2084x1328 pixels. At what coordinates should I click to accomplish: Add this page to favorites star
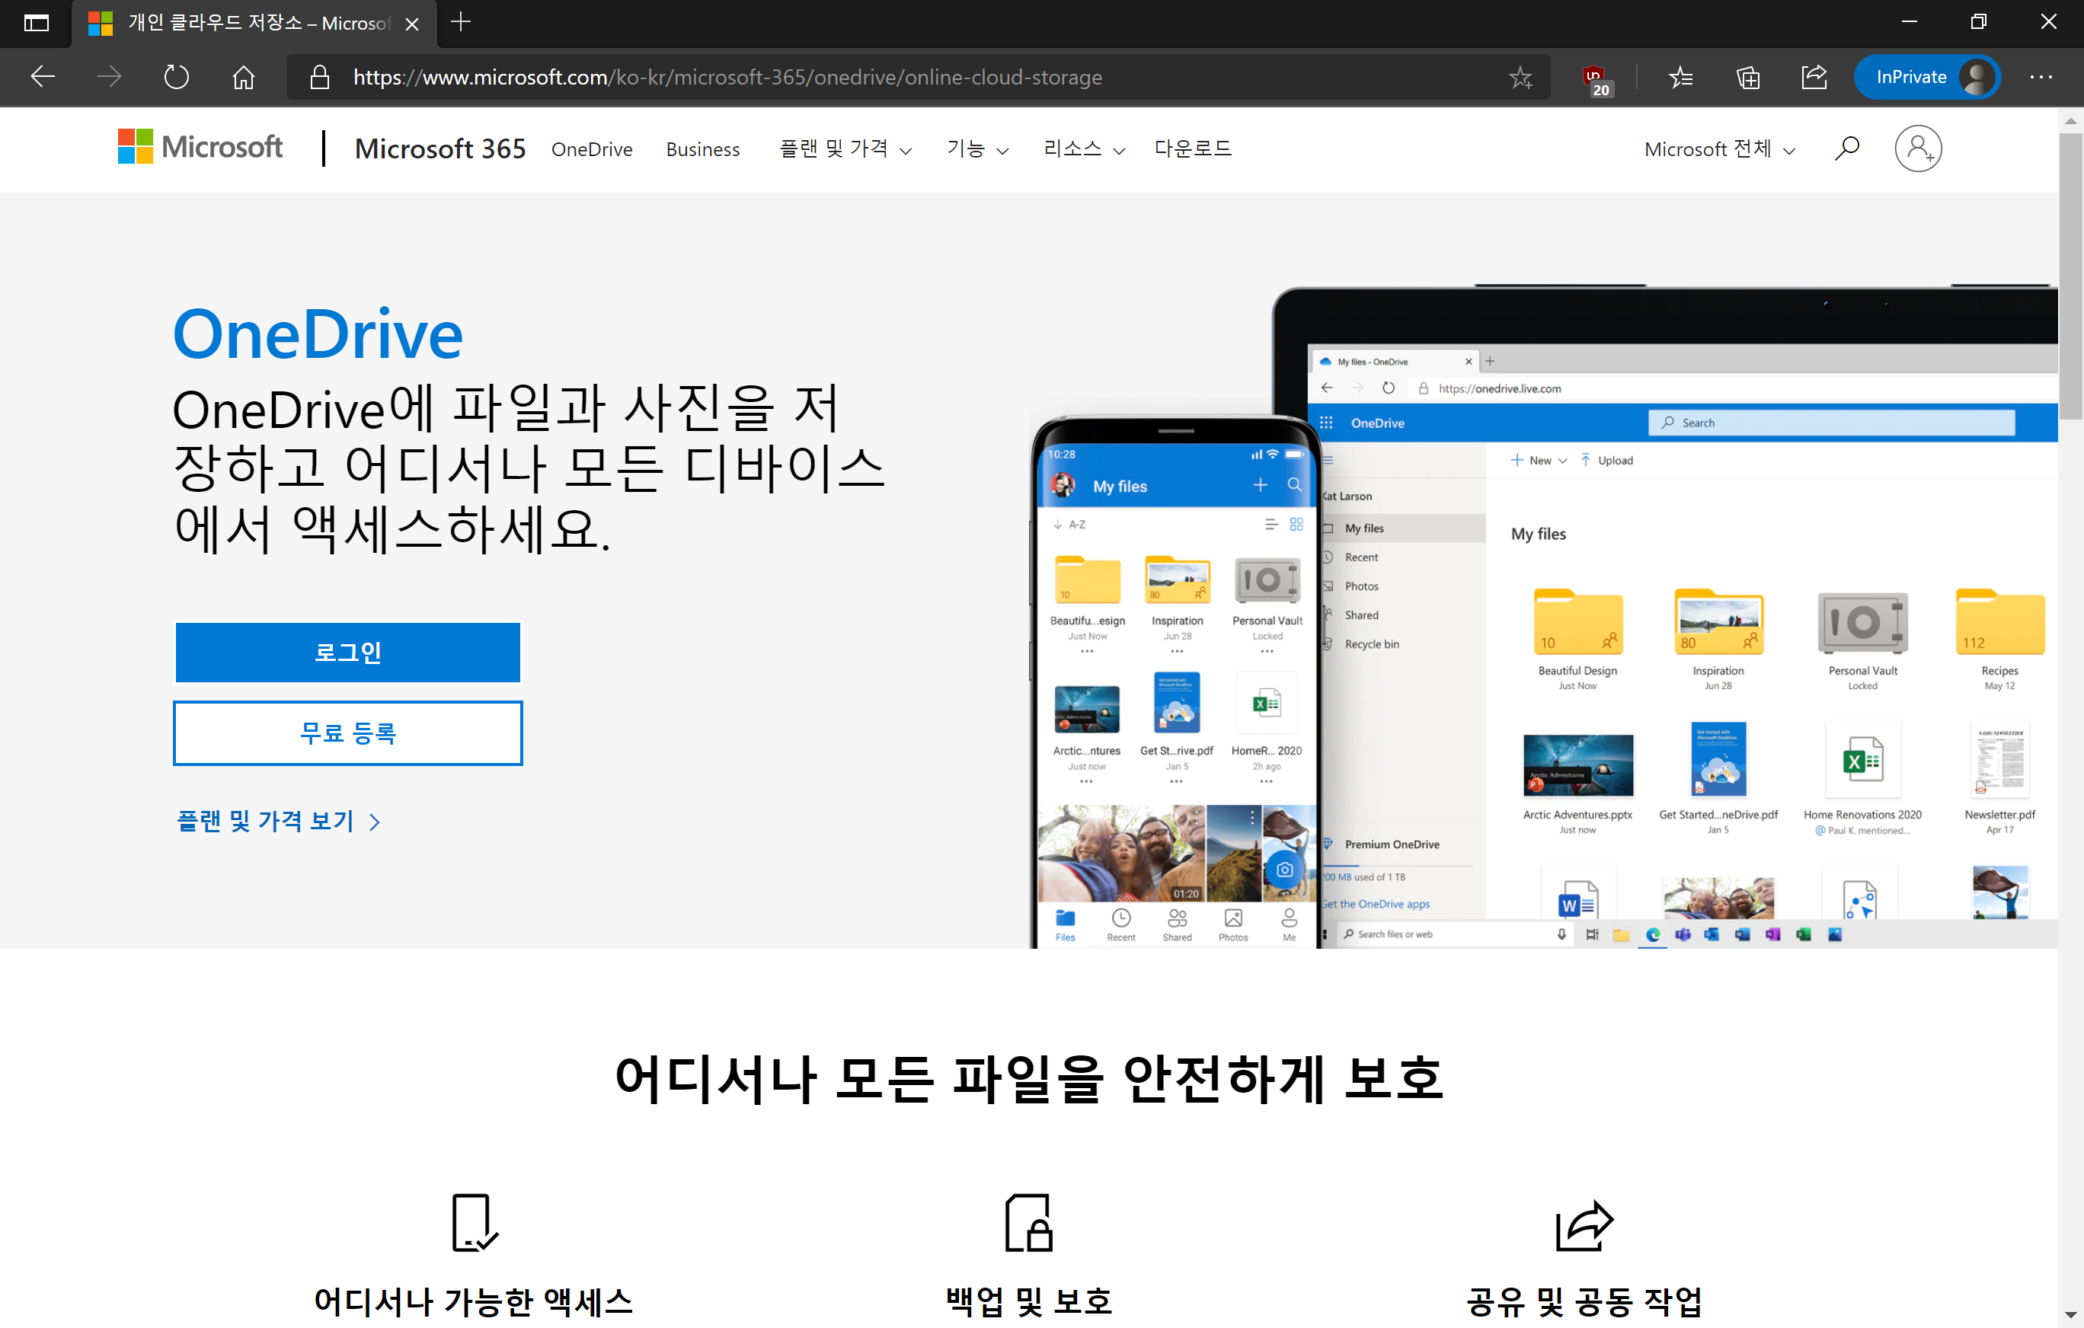[1520, 78]
